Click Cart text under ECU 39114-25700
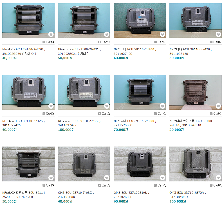 click(x=49, y=185)
